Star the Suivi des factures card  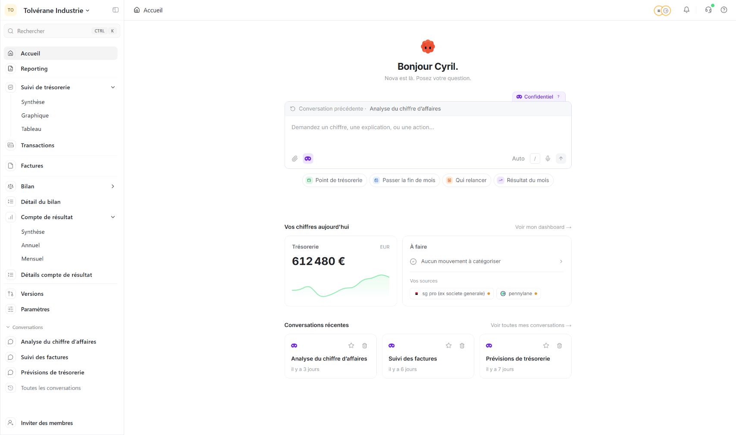point(449,345)
